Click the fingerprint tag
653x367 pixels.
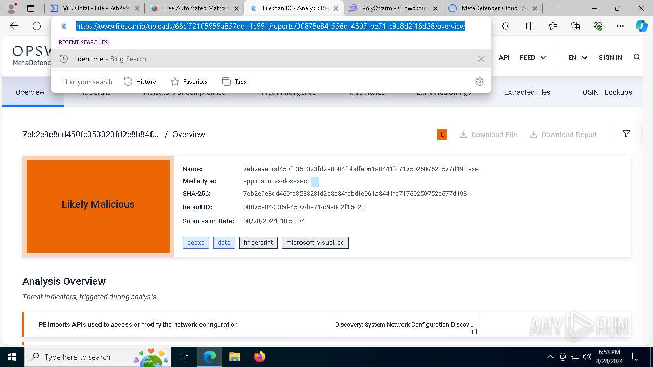click(258, 243)
